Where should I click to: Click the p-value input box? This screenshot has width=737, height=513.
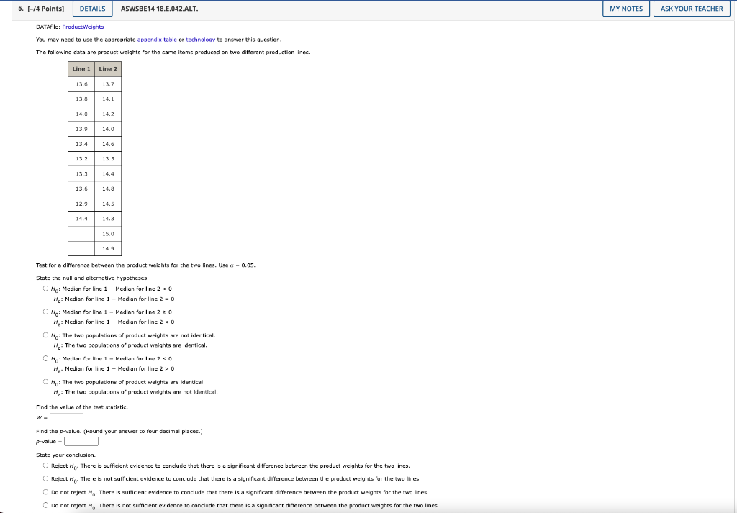click(x=81, y=442)
